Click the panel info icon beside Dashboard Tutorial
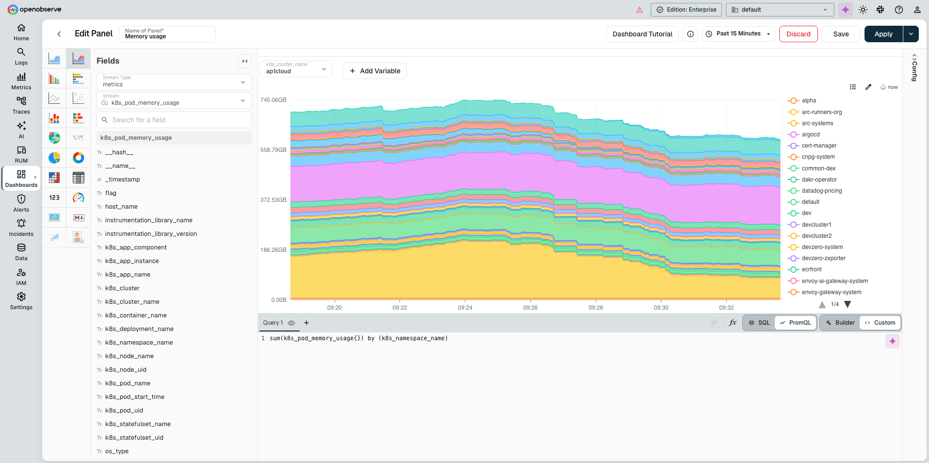This screenshot has width=929, height=463. click(x=690, y=34)
